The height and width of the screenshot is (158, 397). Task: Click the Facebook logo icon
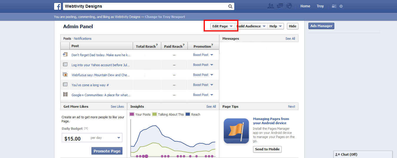coord(57,6)
